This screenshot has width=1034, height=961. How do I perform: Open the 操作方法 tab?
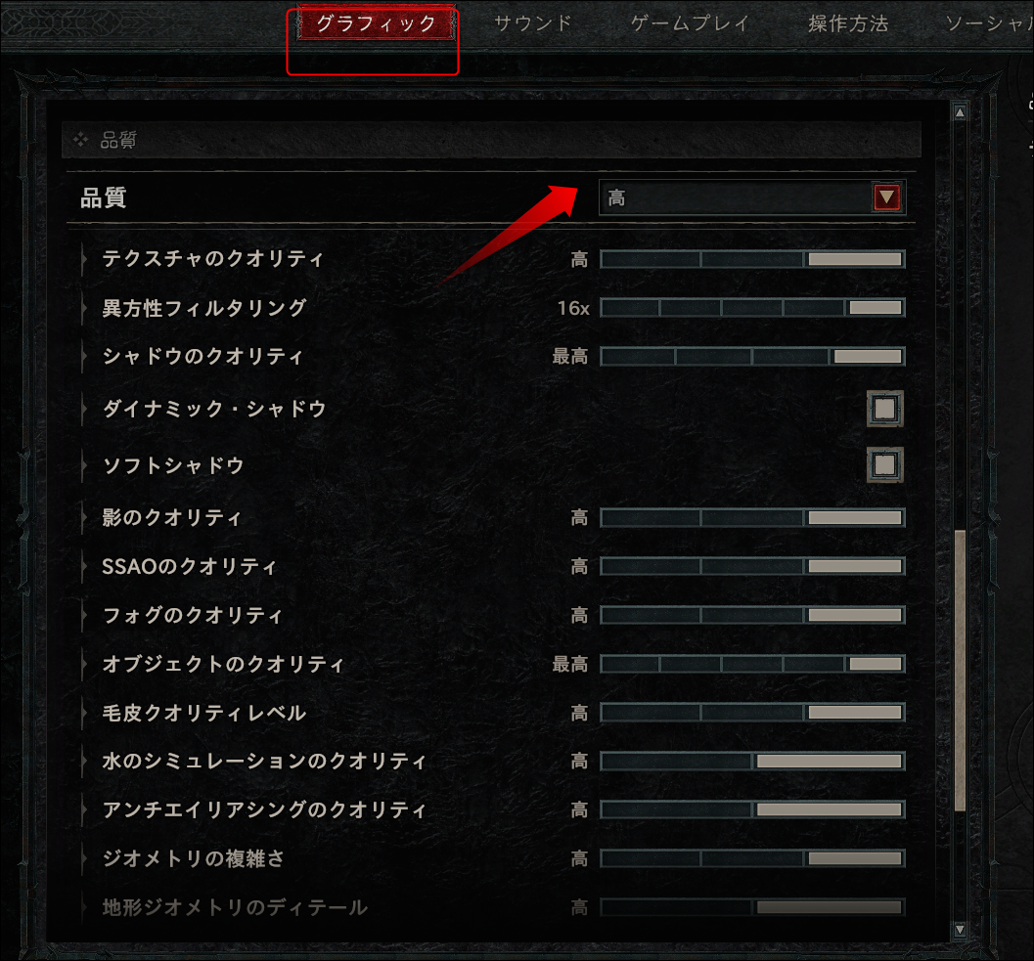[x=848, y=23]
